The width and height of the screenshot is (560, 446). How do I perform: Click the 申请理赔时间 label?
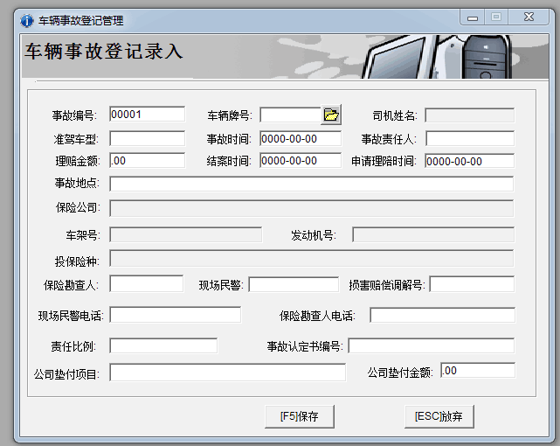click(x=384, y=161)
